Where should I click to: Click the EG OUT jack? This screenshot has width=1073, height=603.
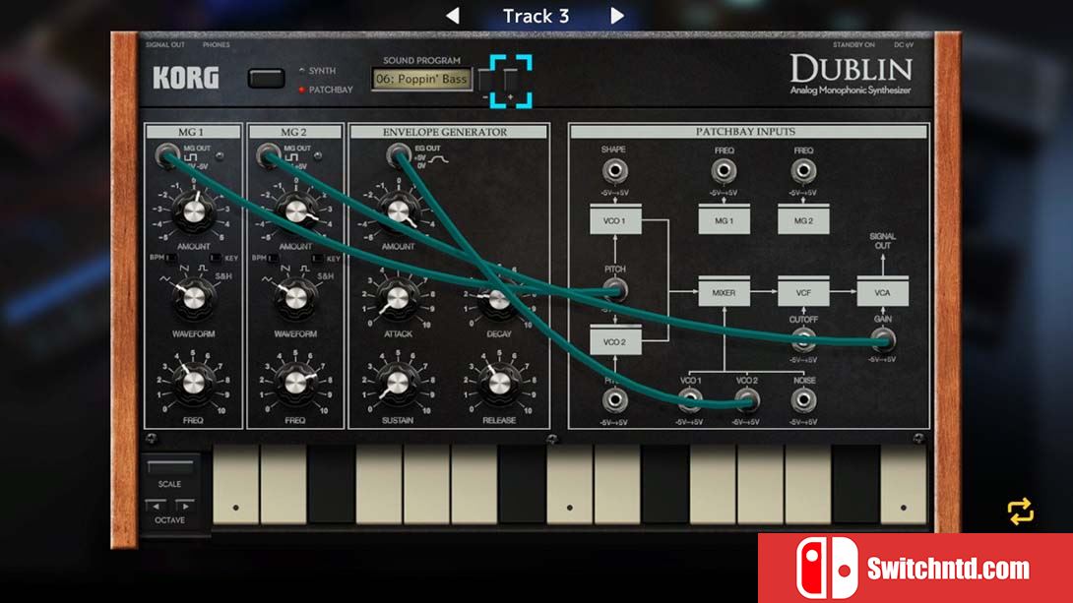tap(398, 155)
